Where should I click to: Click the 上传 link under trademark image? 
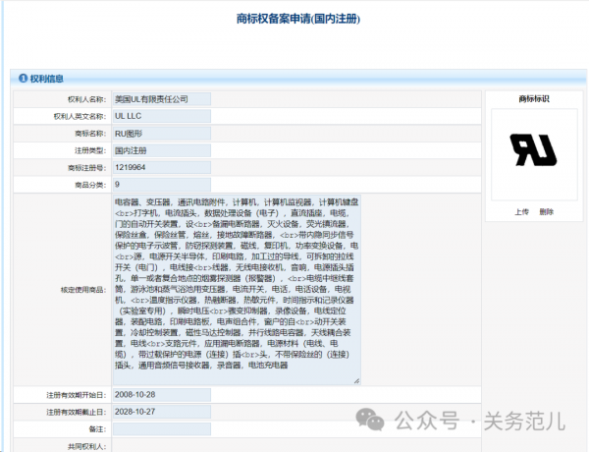pyautogui.click(x=521, y=211)
